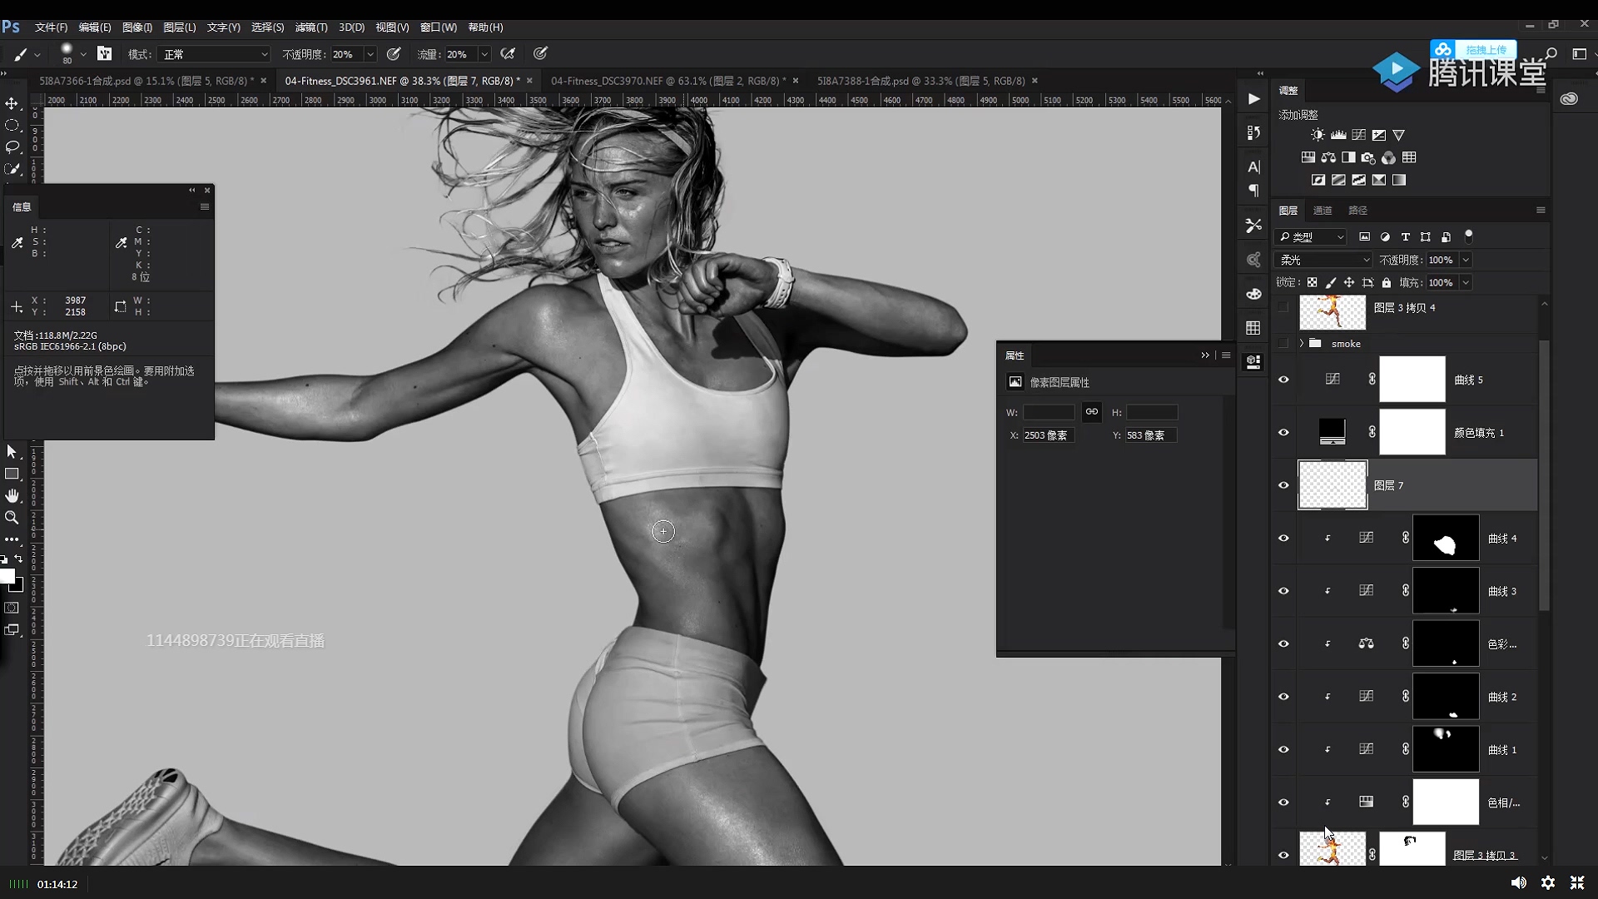This screenshot has height=899, width=1598.
Task: Select the Hand tool
Action: pos(12,495)
